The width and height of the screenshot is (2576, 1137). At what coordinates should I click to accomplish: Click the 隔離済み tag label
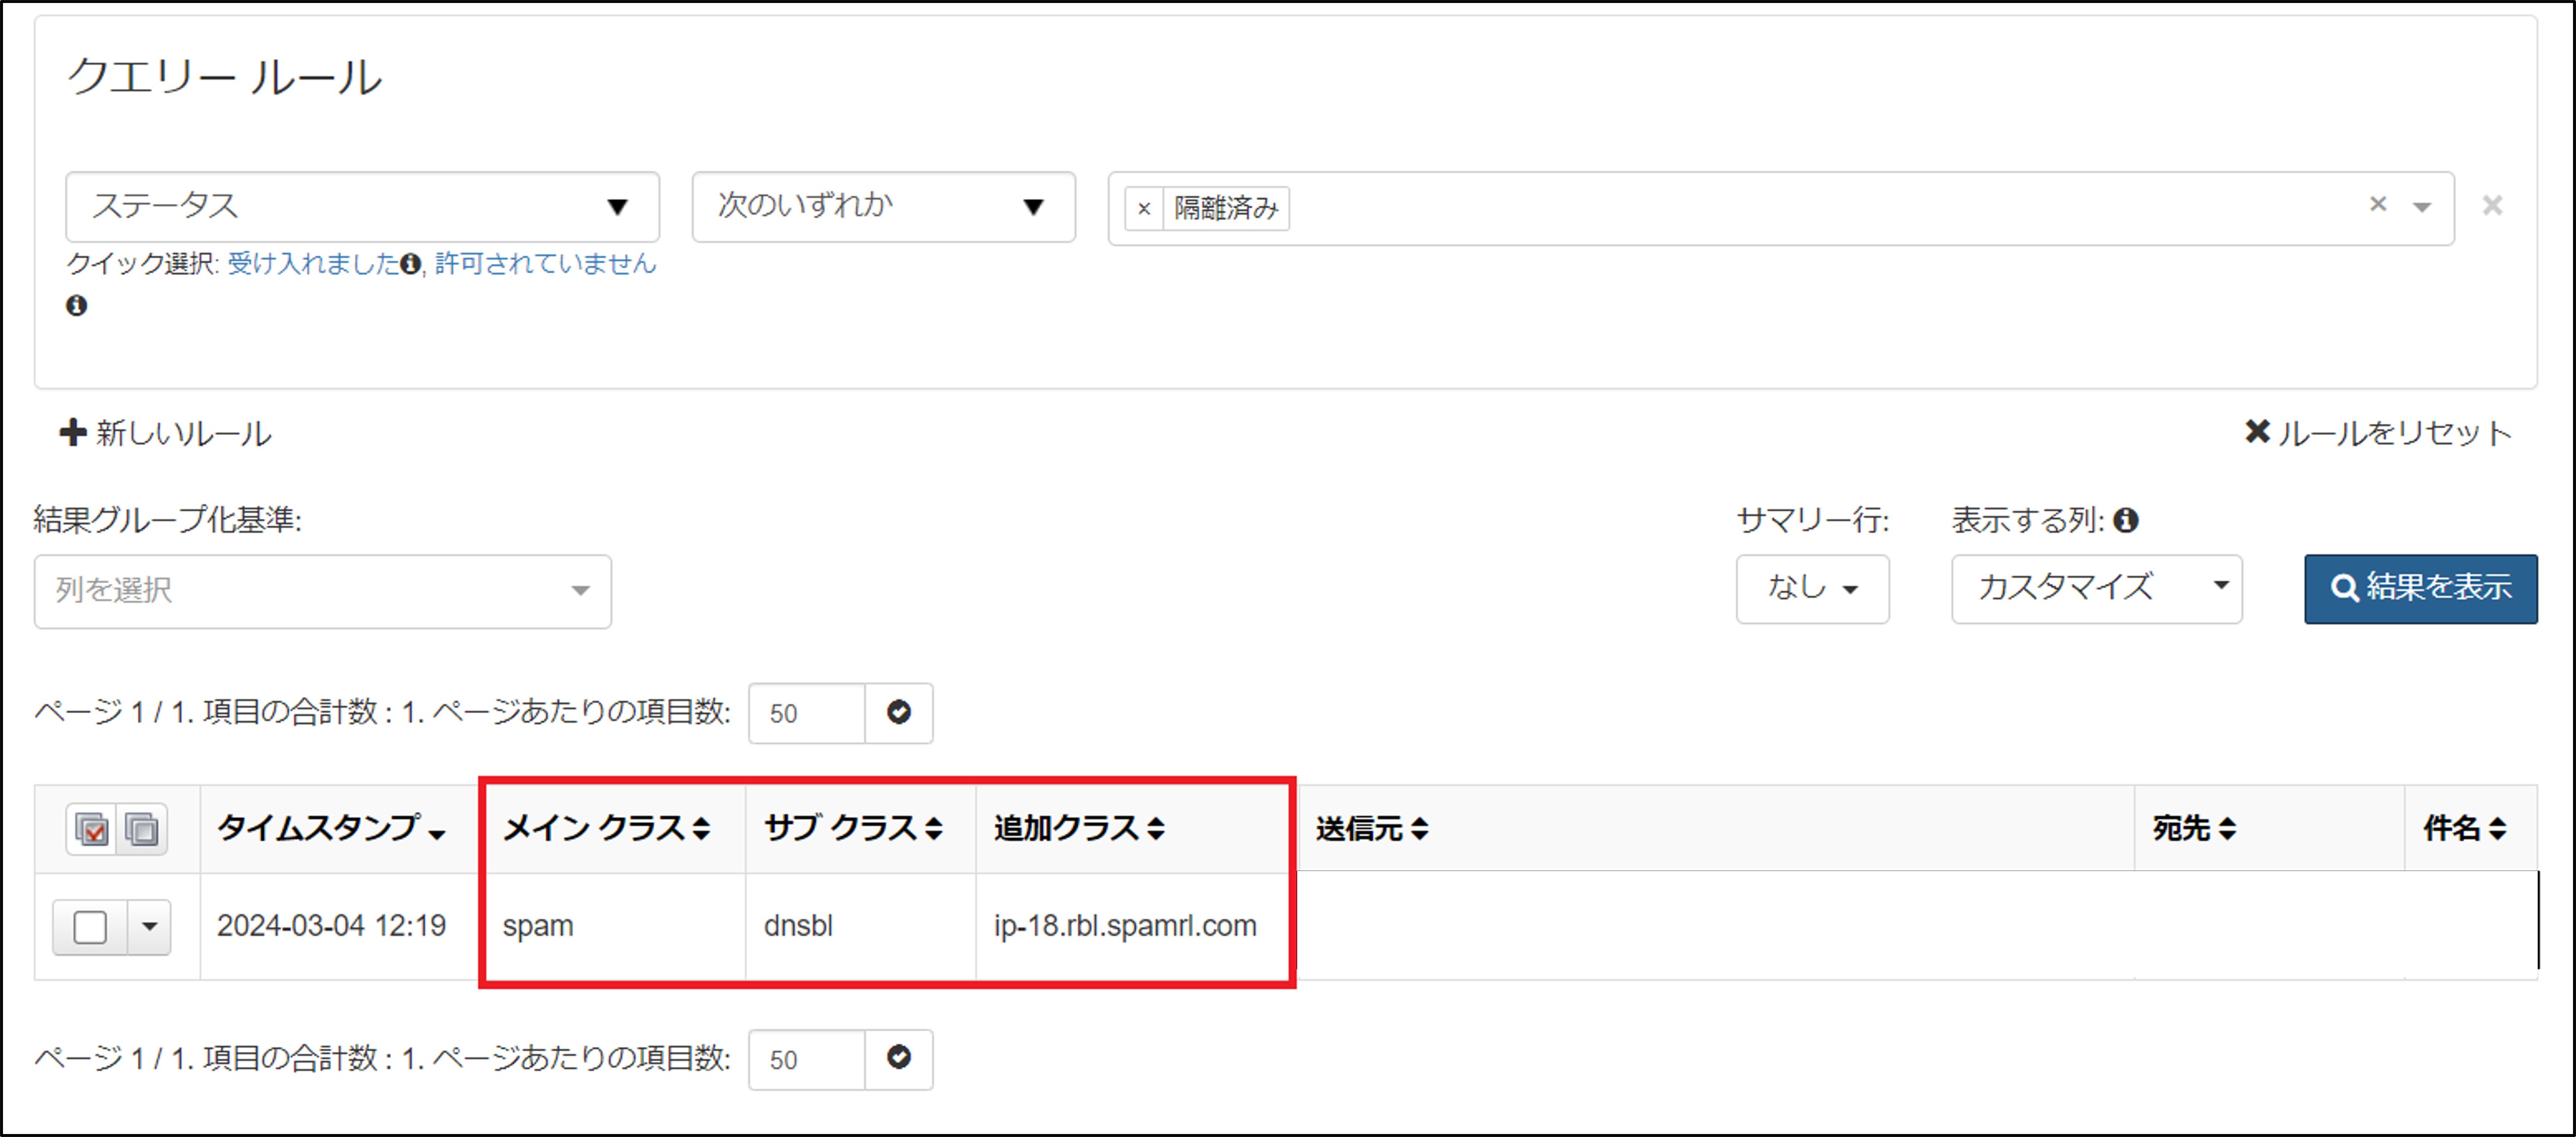pyautogui.click(x=1226, y=209)
